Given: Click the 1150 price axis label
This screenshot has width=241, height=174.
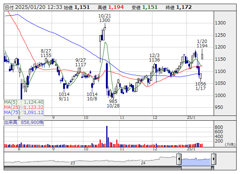Looking at the screenshot, I should coord(220,59).
